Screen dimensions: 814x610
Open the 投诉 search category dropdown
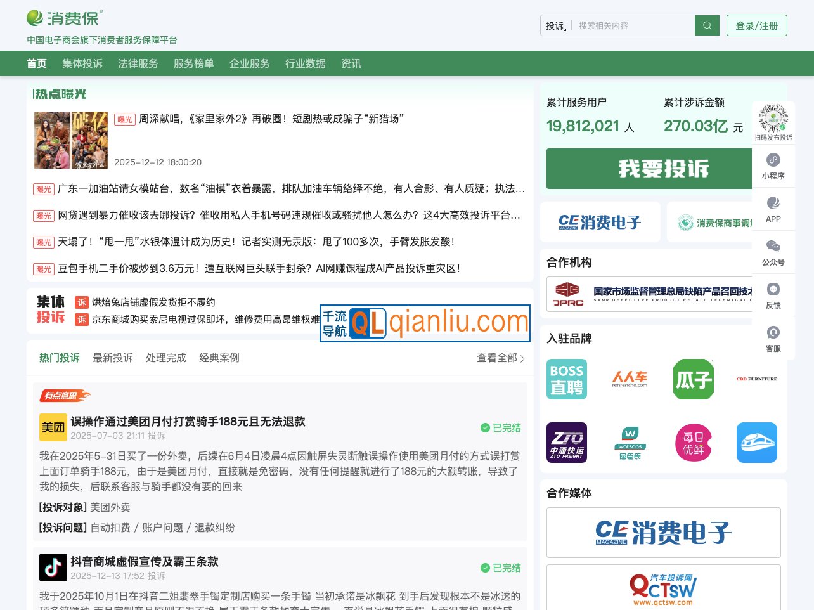pyautogui.click(x=553, y=25)
